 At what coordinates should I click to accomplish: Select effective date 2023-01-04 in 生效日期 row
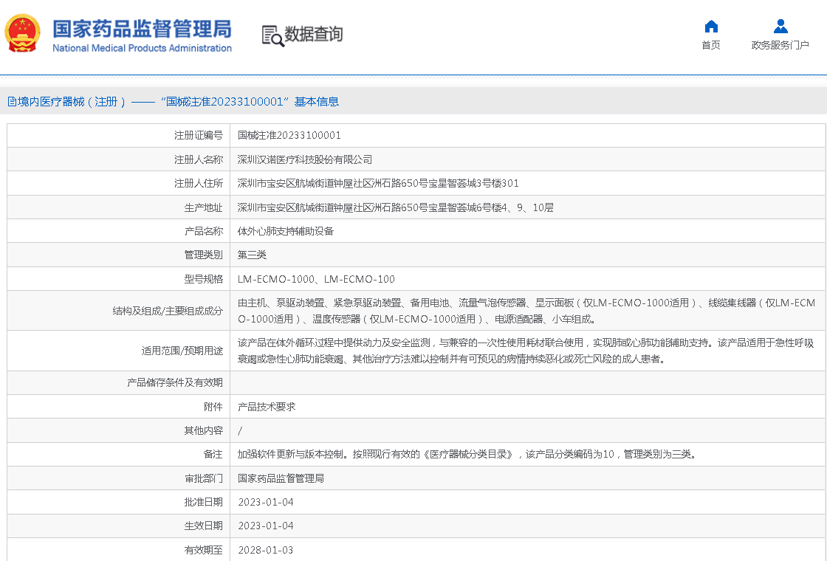pyautogui.click(x=266, y=526)
